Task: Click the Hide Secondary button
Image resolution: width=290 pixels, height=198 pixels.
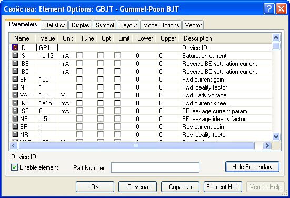Action: tap(252, 167)
